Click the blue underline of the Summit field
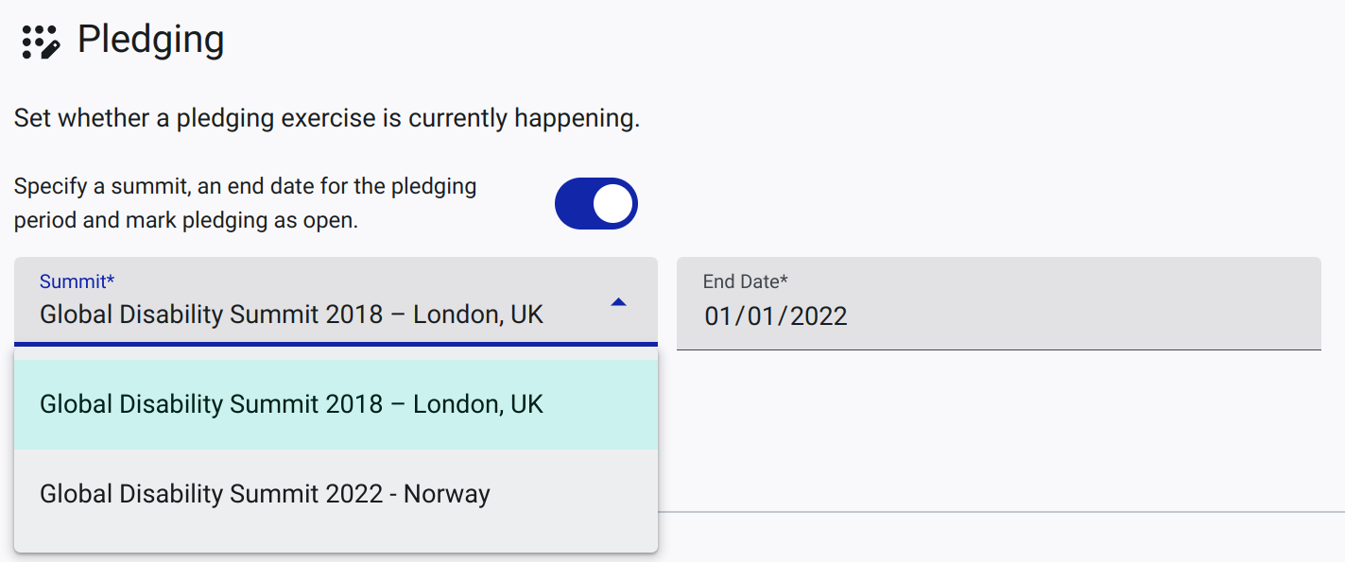The width and height of the screenshot is (1345, 562). coord(336,344)
